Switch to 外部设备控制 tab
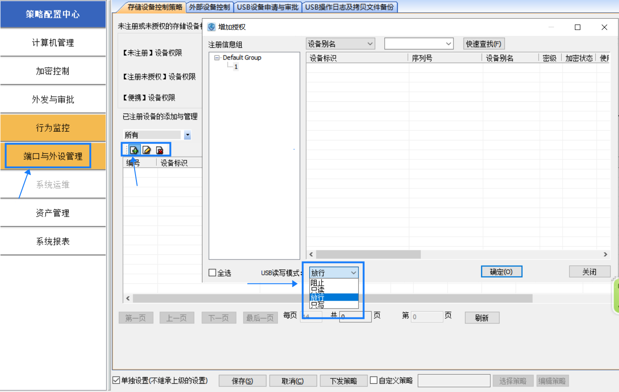The image size is (619, 392). click(209, 7)
